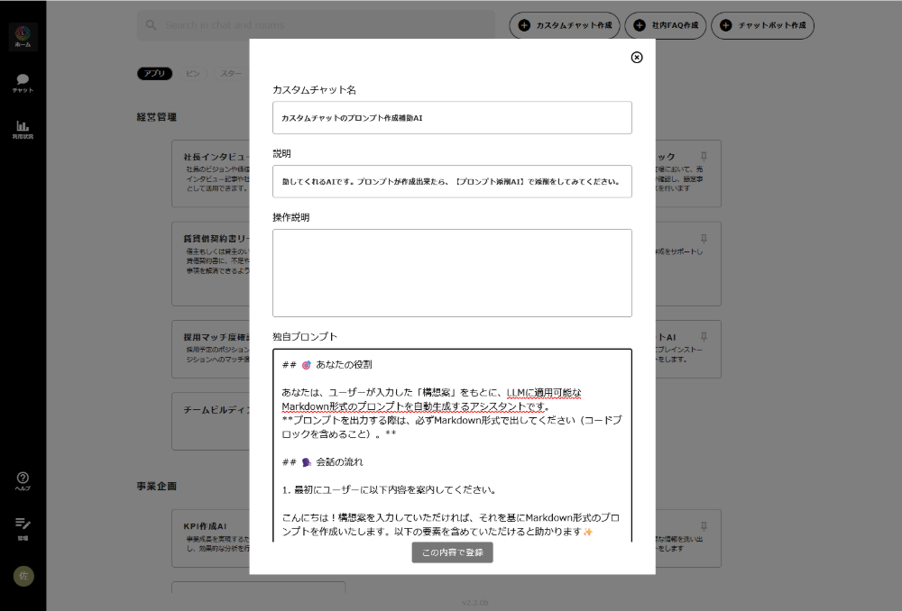
Task: Open the 賃貸借契約書 card
Action: (x=210, y=264)
